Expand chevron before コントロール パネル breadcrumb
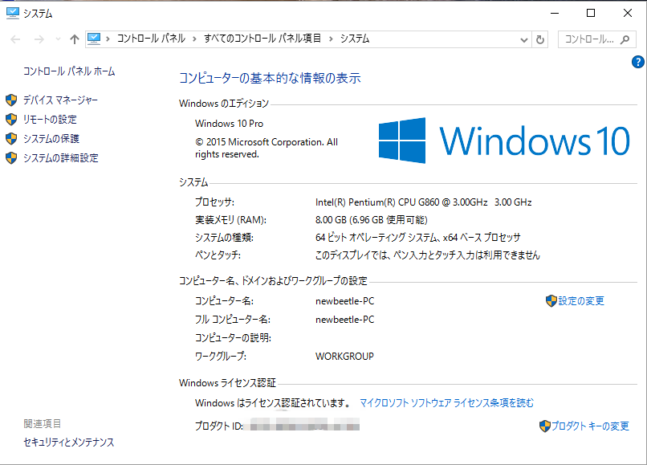 (x=108, y=39)
